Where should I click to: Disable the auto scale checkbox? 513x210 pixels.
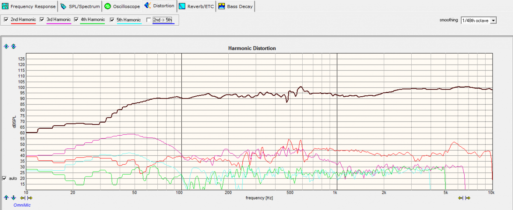[5, 178]
